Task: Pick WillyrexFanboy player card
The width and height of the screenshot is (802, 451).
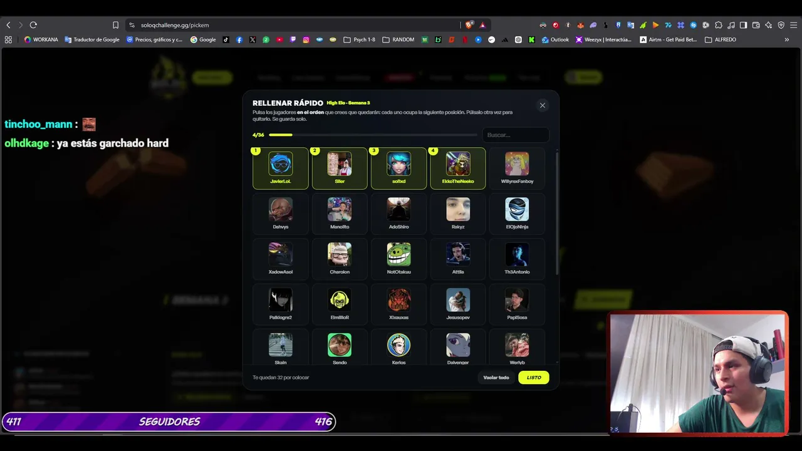Action: click(517, 168)
